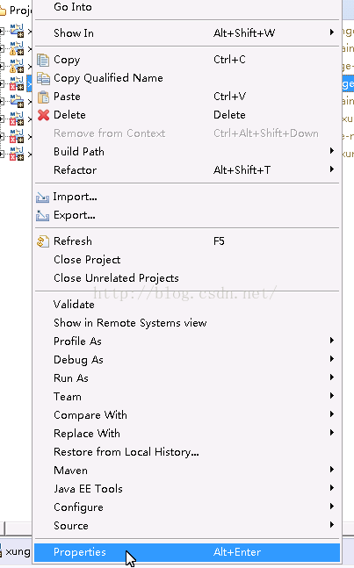The height and width of the screenshot is (568, 354).
Task: Click the Export icon
Action: 42,216
